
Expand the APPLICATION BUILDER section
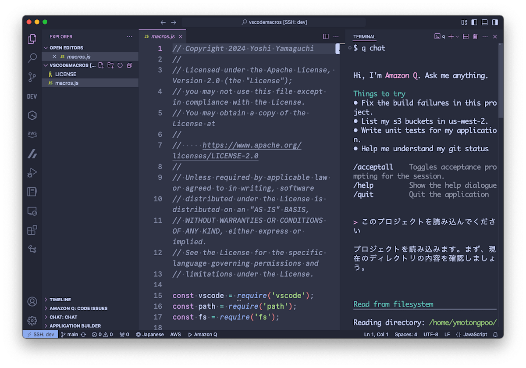[90, 325]
